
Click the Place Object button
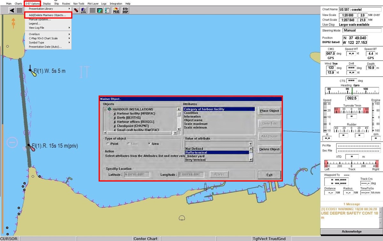(x=270, y=111)
